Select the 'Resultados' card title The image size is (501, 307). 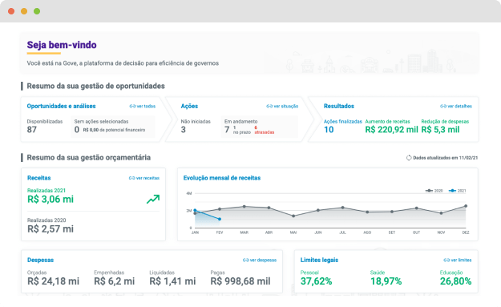coord(339,107)
